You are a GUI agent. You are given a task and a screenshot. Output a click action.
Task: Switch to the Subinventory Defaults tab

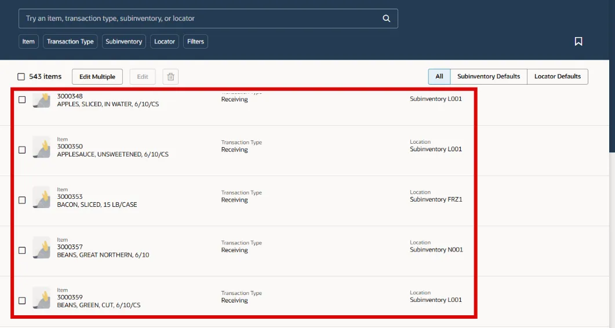click(488, 76)
